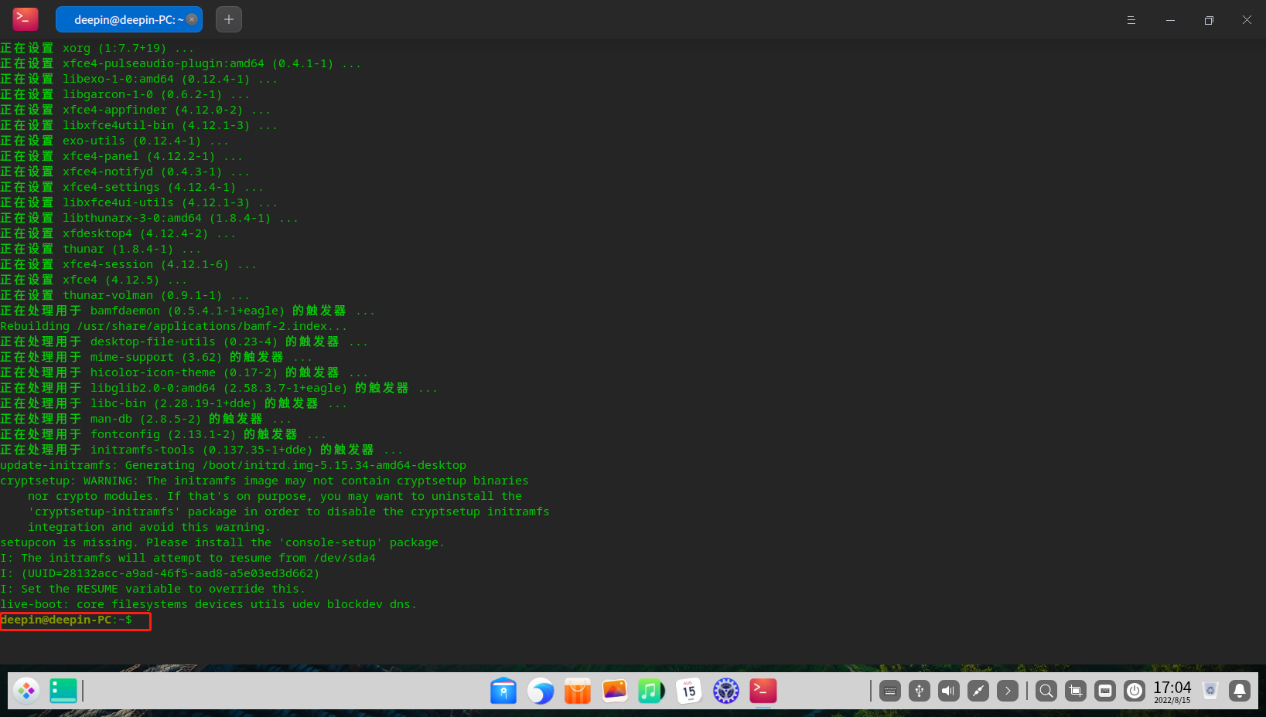The height and width of the screenshot is (717, 1266).
Task: Open Control Center gear icon in dock
Action: pos(725,691)
